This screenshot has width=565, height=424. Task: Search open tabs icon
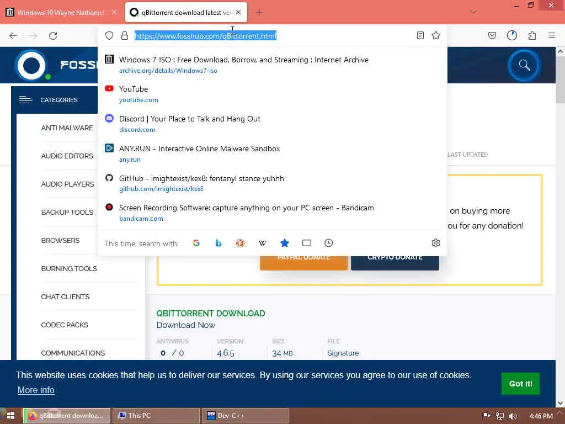pyautogui.click(x=307, y=243)
